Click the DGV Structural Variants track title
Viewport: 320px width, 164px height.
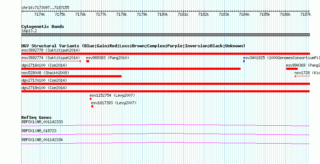click(x=133, y=46)
